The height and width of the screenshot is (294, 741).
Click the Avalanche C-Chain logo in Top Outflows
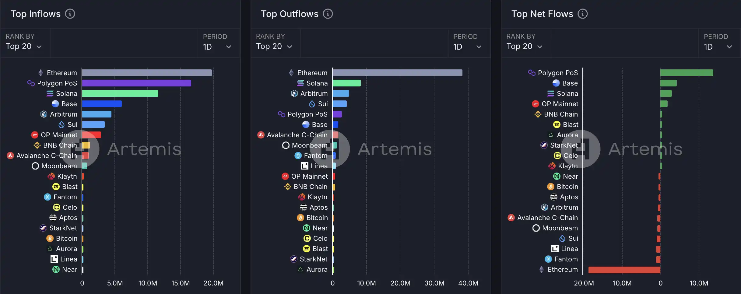click(x=261, y=135)
